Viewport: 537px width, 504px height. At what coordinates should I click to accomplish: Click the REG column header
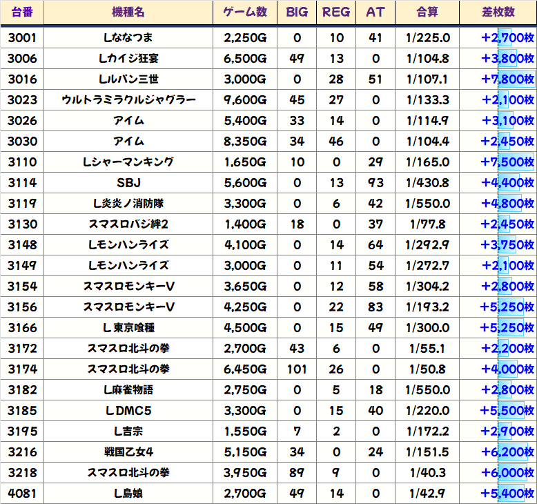tap(336, 12)
